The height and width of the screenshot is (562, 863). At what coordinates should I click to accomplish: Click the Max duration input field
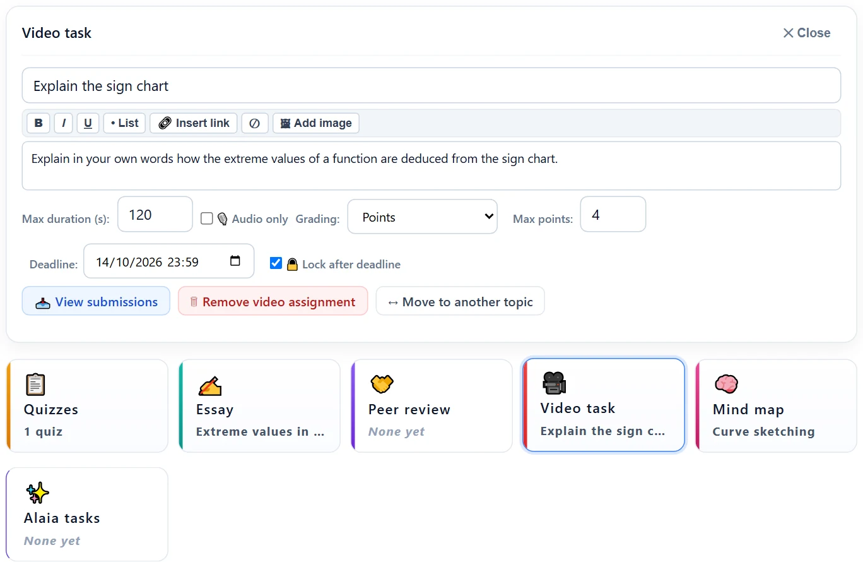[155, 214]
